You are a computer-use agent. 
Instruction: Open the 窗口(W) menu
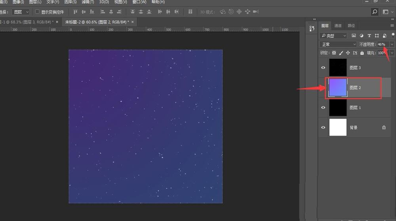pyautogui.click(x=139, y=2)
